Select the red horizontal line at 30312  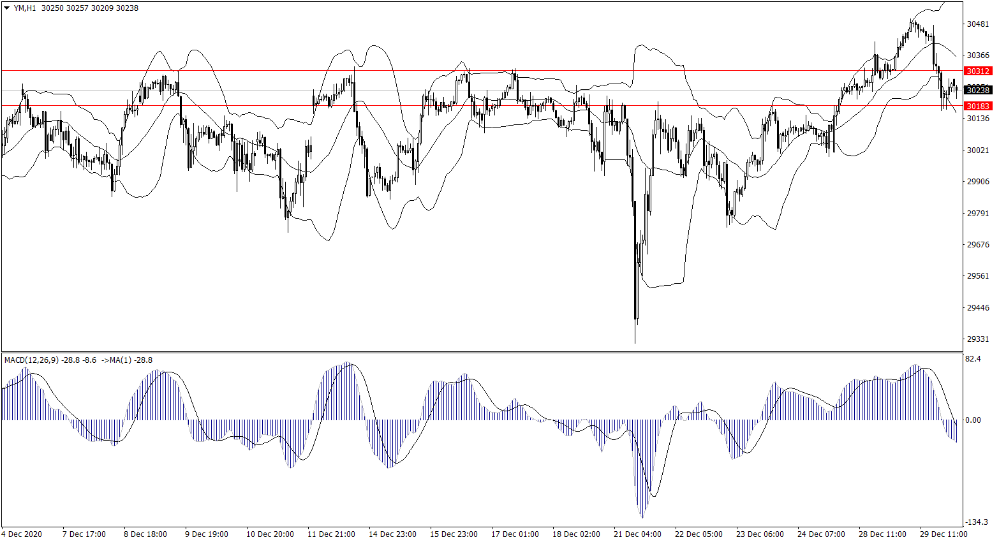pos(447,70)
